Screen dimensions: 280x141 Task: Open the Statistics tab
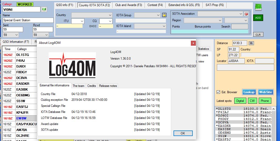[x=203, y=49]
